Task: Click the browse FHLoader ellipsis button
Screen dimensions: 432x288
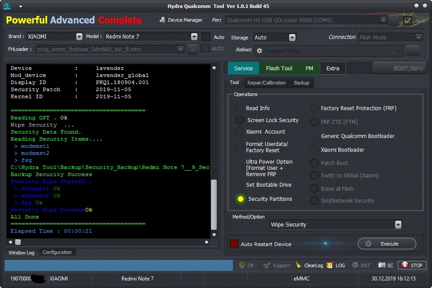Action: [x=193, y=50]
